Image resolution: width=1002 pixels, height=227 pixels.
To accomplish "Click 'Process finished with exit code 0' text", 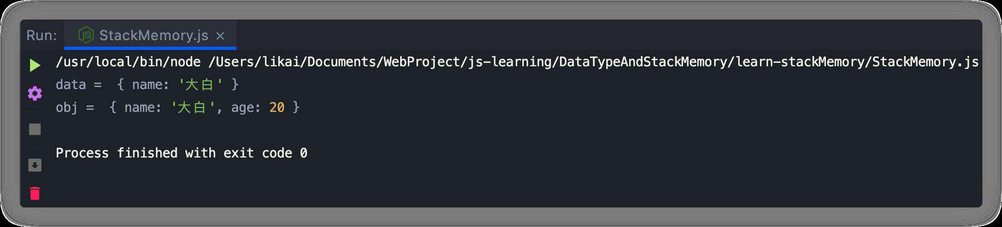I will [x=182, y=153].
